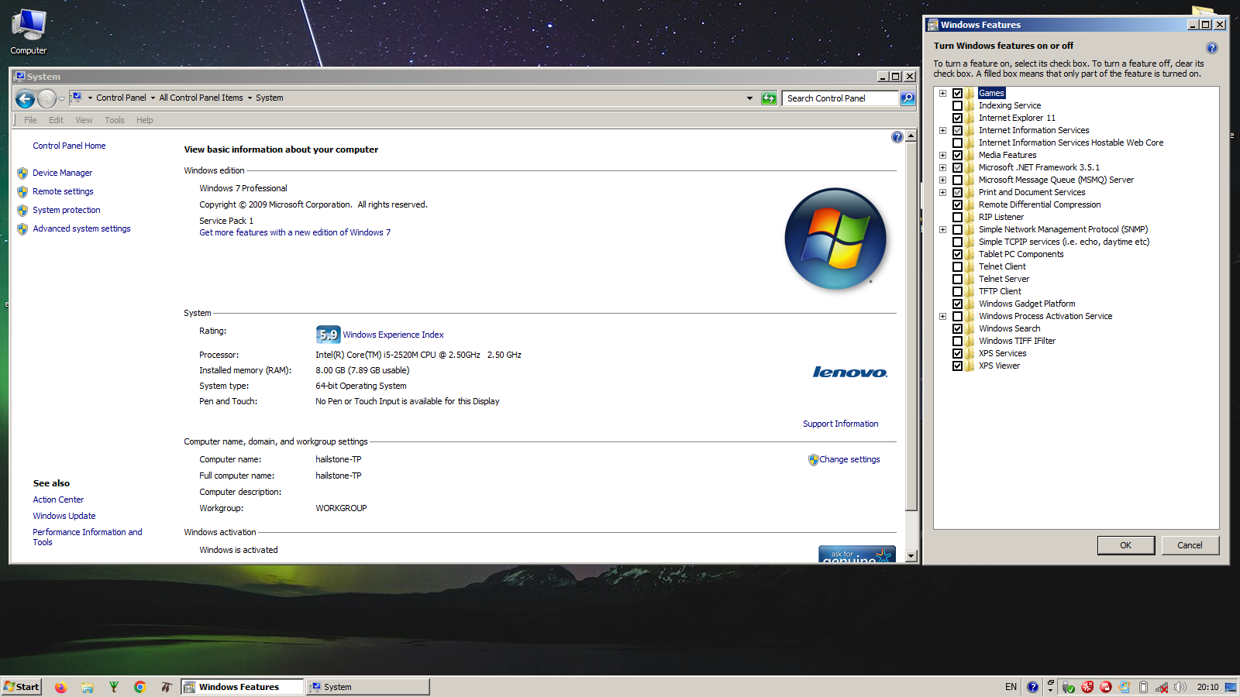Open the Device Manager link

tap(62, 173)
